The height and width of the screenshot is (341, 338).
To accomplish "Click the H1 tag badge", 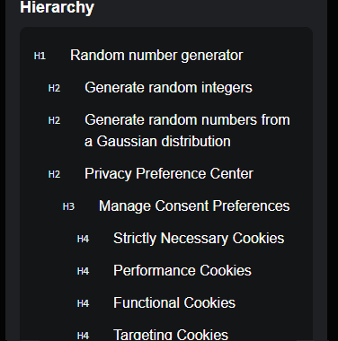I will (x=40, y=56).
